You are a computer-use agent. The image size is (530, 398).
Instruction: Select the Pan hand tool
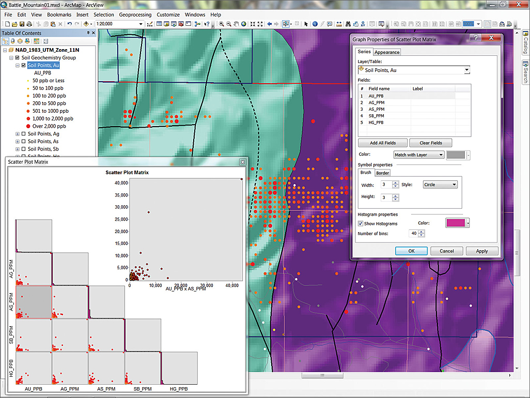click(x=236, y=24)
